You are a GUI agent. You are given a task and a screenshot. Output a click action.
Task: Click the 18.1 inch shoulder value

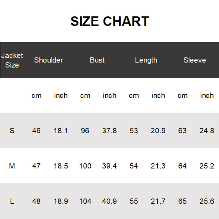[61, 131]
